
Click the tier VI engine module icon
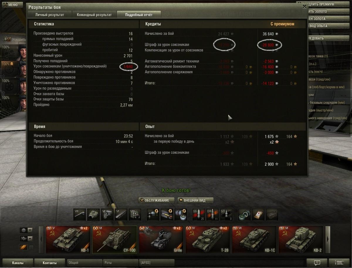(107, 214)
